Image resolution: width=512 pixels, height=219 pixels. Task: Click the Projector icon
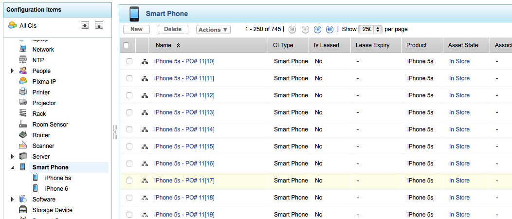(22, 103)
